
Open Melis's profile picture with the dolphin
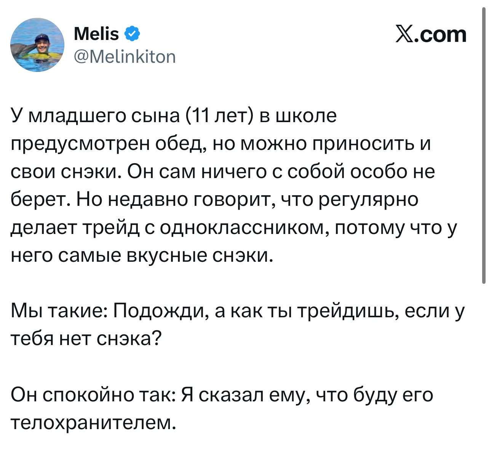point(37,45)
